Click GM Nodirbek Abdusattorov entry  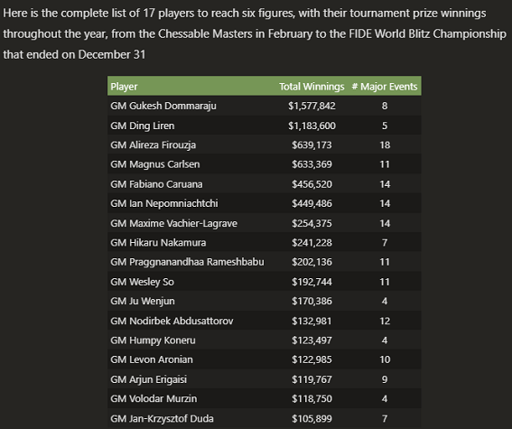point(172,321)
